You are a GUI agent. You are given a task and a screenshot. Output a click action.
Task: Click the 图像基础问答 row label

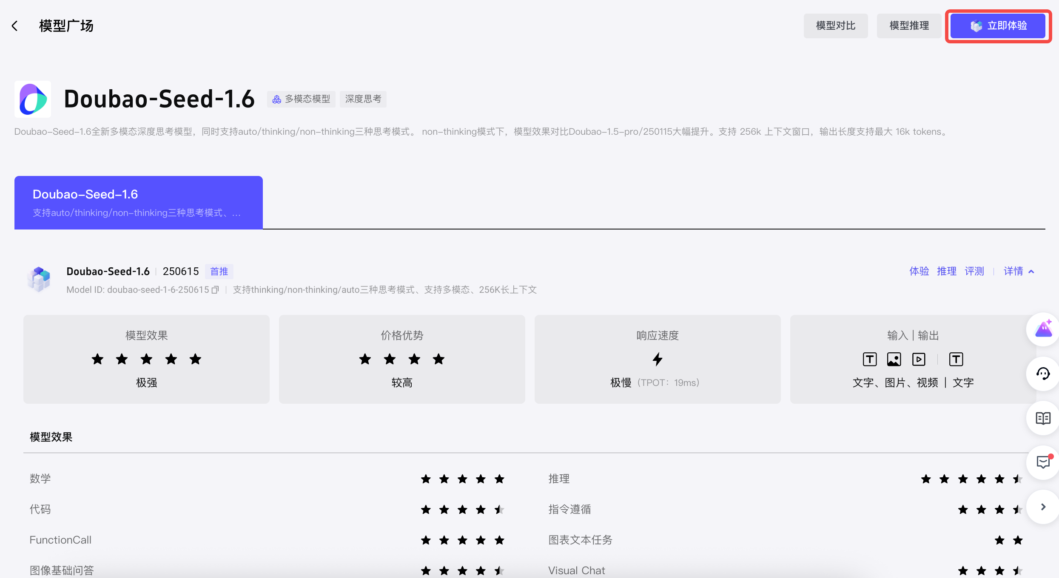pos(62,570)
